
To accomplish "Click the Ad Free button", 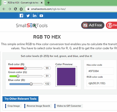I will pos(93,25).
